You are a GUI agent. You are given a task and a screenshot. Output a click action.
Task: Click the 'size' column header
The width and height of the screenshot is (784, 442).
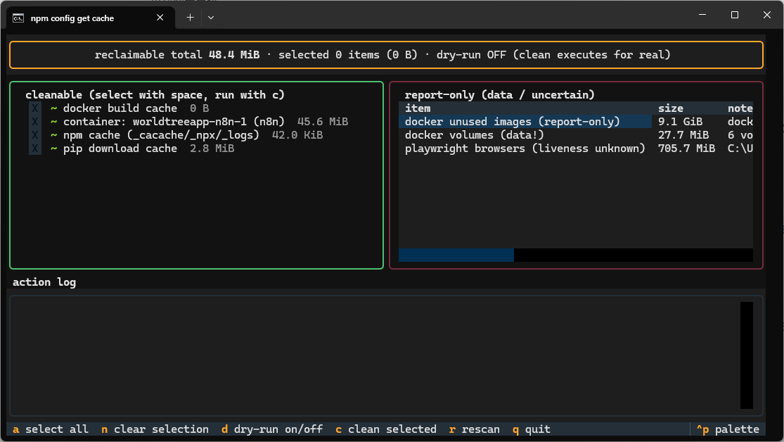(671, 108)
